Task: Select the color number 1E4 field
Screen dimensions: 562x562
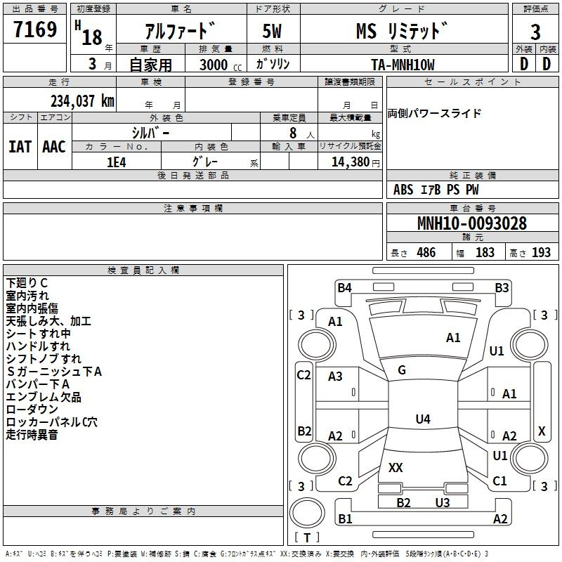Action: (x=117, y=162)
